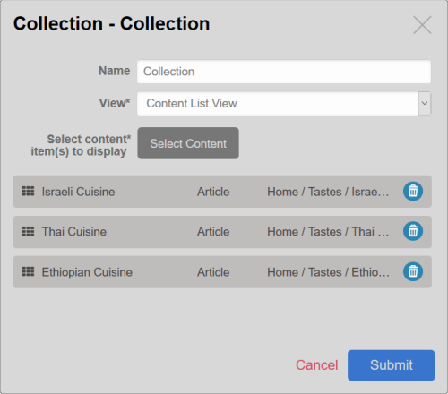
Task: Close the Collection dialog with X
Action: click(x=422, y=25)
